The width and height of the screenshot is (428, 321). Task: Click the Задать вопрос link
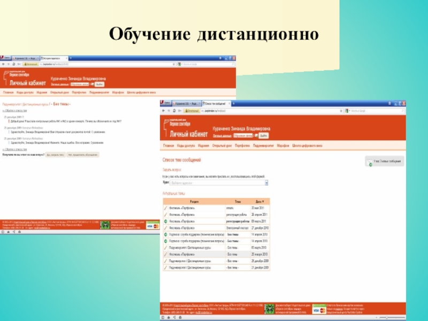(172, 170)
